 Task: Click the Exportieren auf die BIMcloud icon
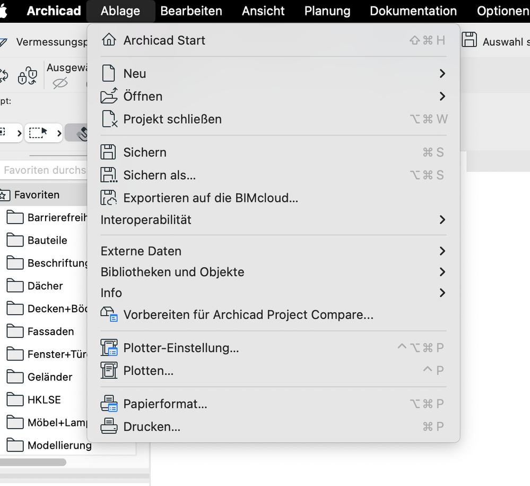pyautogui.click(x=109, y=198)
